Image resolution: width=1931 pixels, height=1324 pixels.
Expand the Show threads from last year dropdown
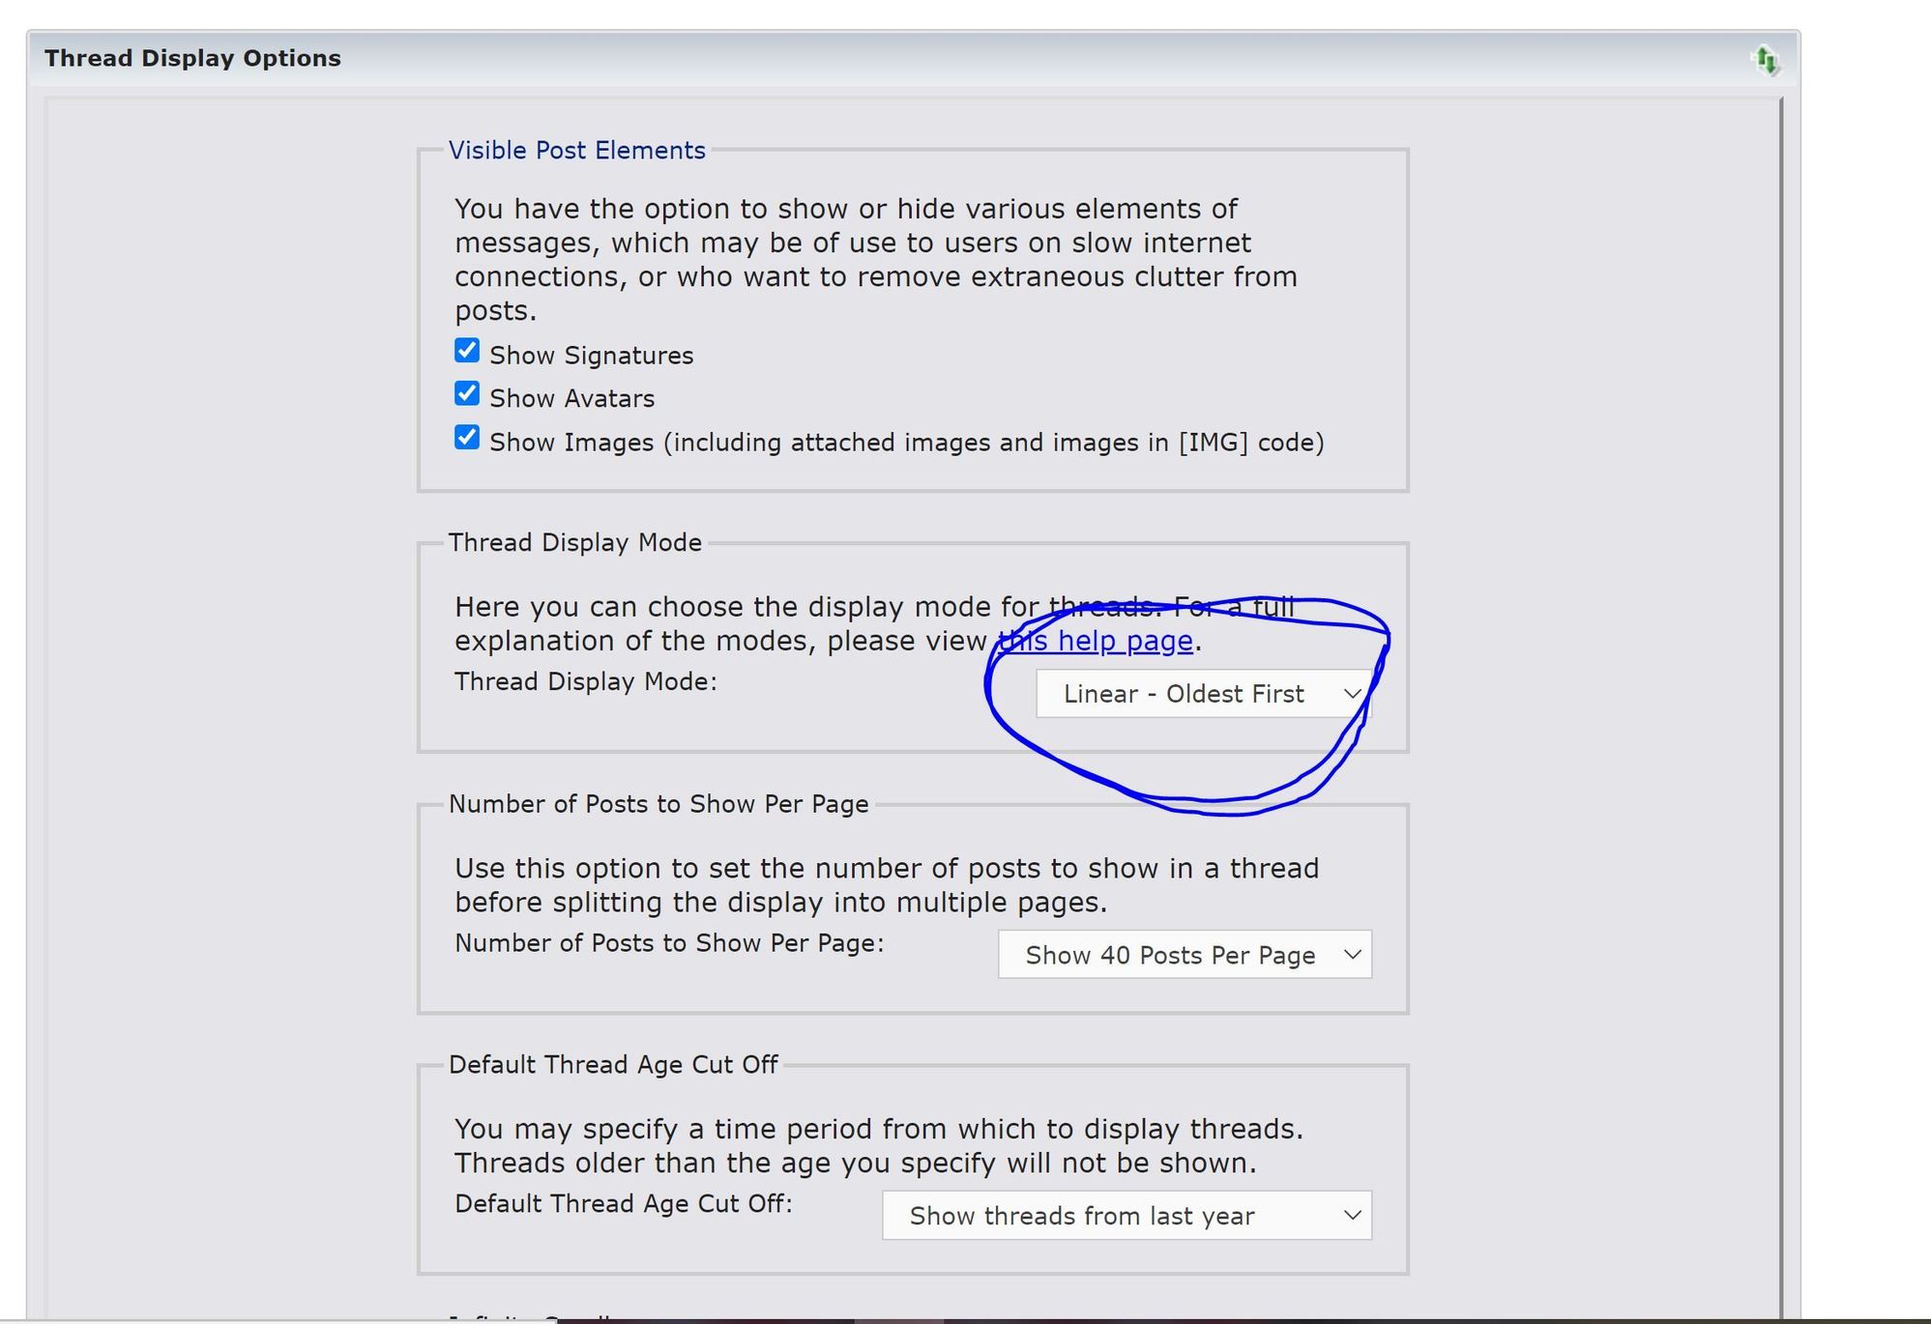coord(1126,1216)
